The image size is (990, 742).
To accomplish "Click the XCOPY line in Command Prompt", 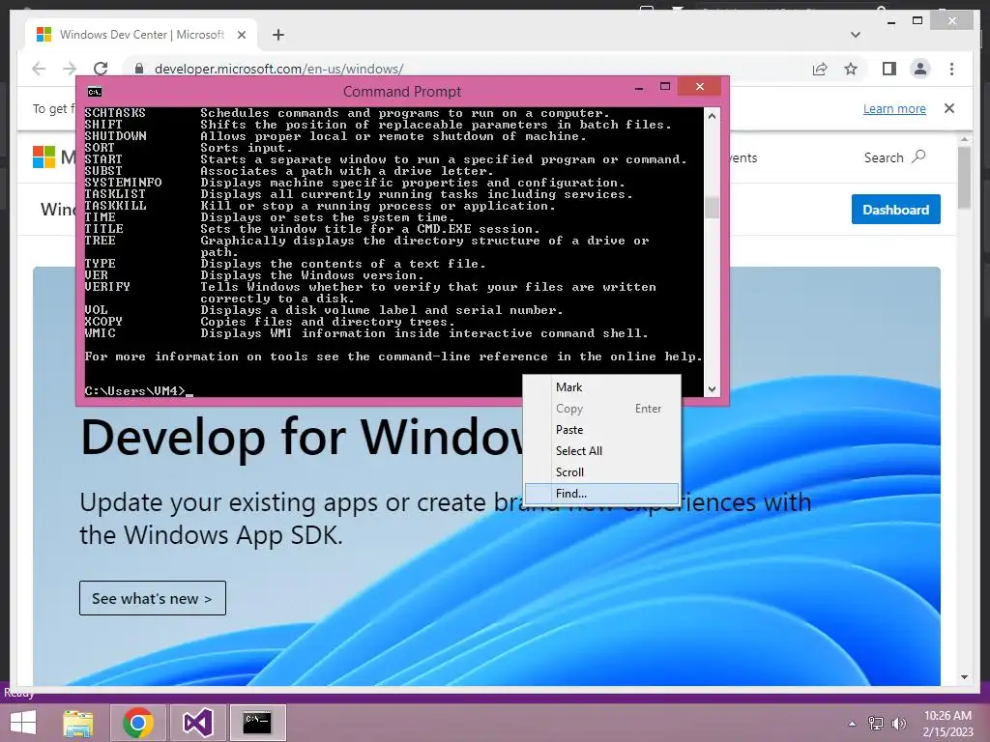I will (x=270, y=322).
